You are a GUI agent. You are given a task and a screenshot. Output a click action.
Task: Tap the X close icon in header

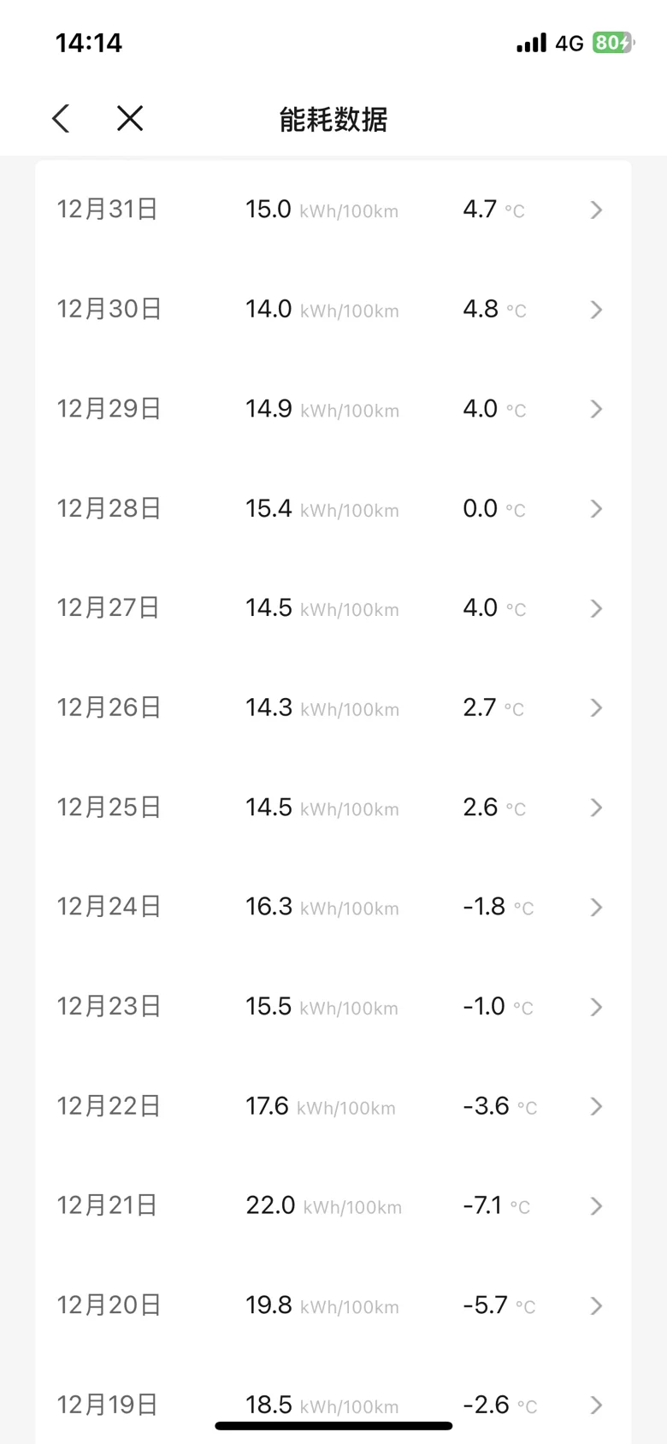[x=130, y=118]
